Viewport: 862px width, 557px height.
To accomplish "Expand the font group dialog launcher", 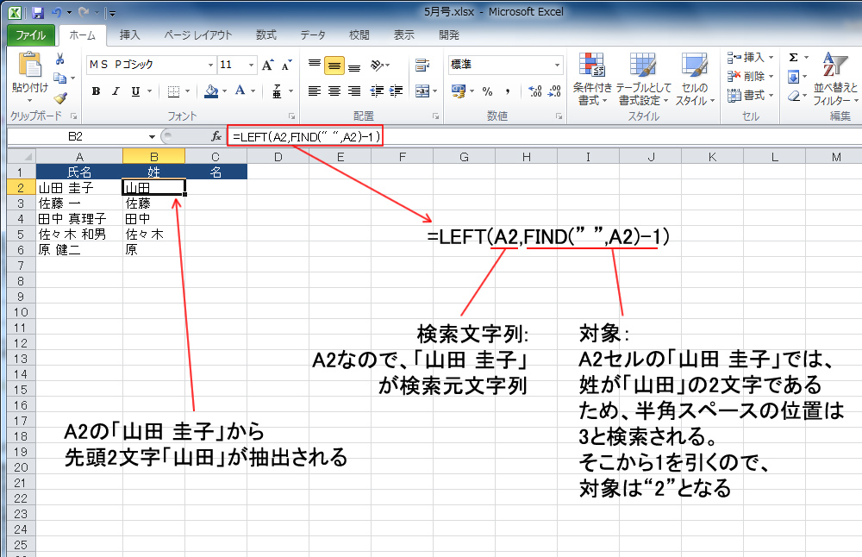I will tap(292, 116).
